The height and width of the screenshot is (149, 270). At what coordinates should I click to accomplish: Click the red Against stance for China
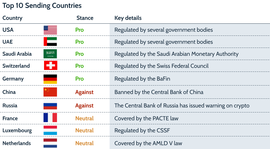[x=84, y=92]
